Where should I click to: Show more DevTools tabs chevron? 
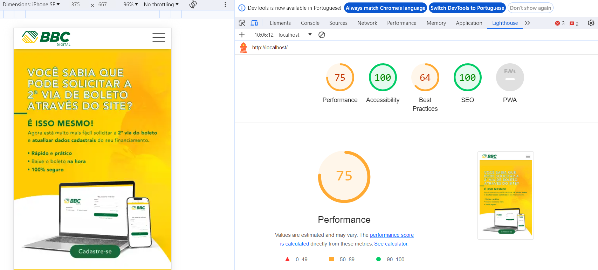pyautogui.click(x=527, y=23)
